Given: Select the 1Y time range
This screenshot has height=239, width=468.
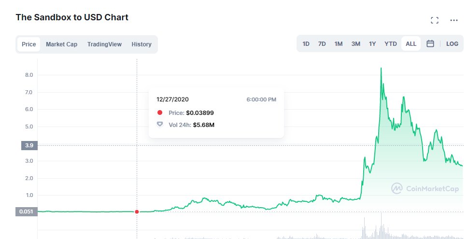Looking at the screenshot, I should click(372, 44).
